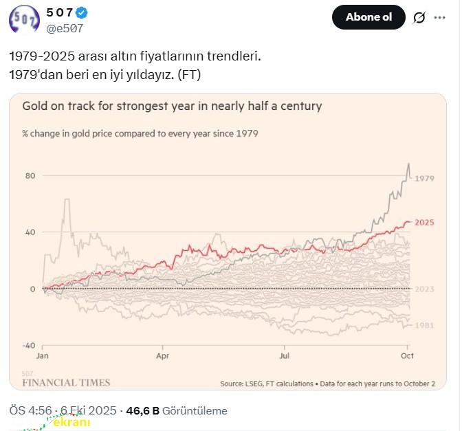This screenshot has height=431, width=462.
Task: Click the Oct label on the x-axis
Action: [x=407, y=357]
